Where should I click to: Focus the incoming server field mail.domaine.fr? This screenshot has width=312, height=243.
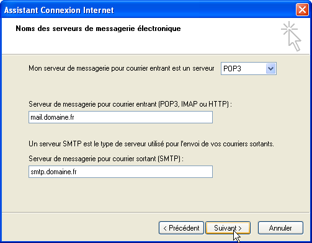pos(120,117)
